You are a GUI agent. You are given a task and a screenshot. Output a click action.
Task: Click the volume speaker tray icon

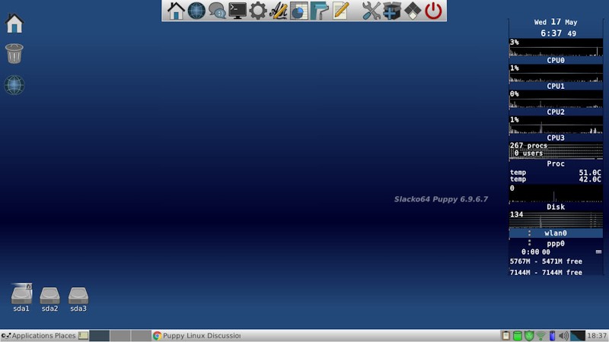(x=563, y=335)
